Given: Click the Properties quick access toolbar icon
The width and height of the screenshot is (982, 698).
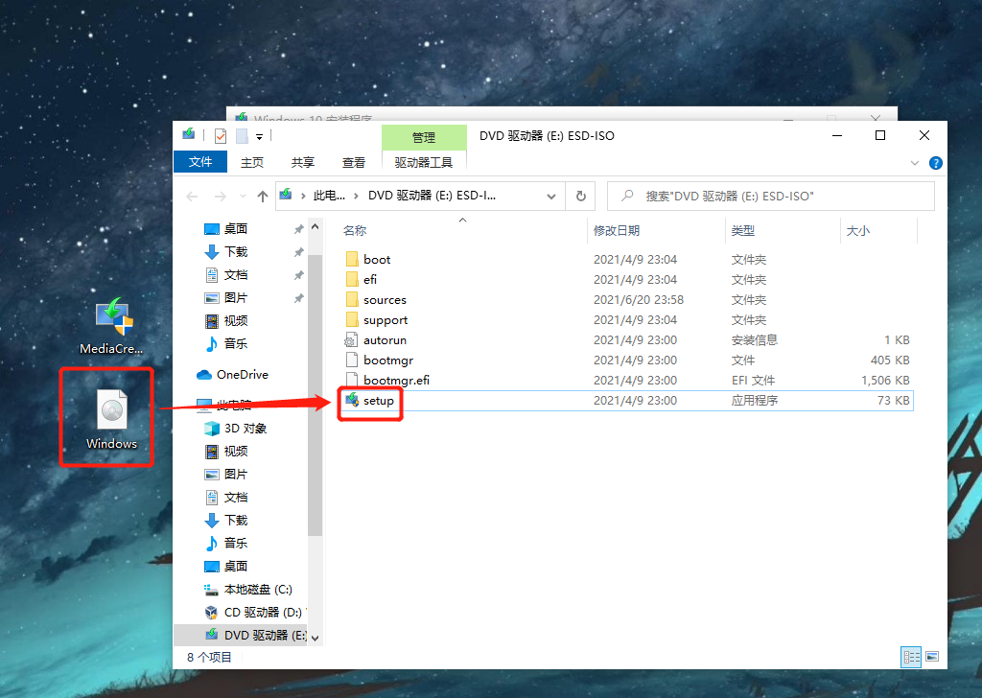Looking at the screenshot, I should click(221, 136).
